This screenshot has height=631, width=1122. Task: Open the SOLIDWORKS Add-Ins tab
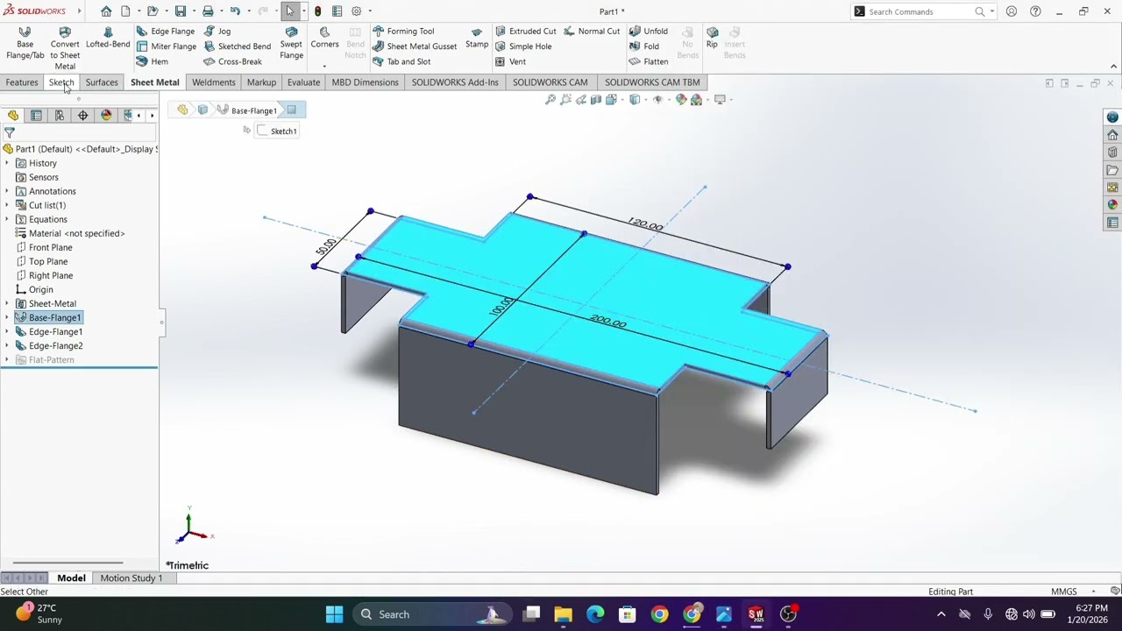tap(455, 82)
